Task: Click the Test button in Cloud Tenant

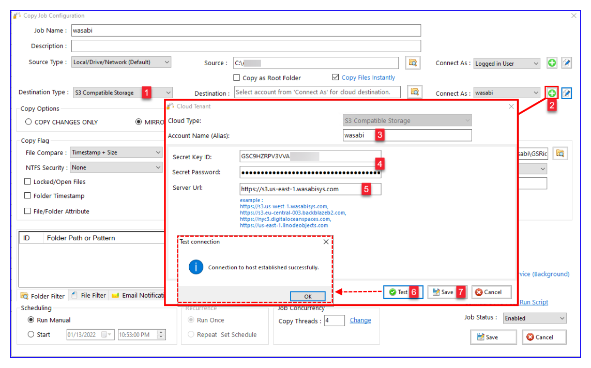Action: pos(403,293)
